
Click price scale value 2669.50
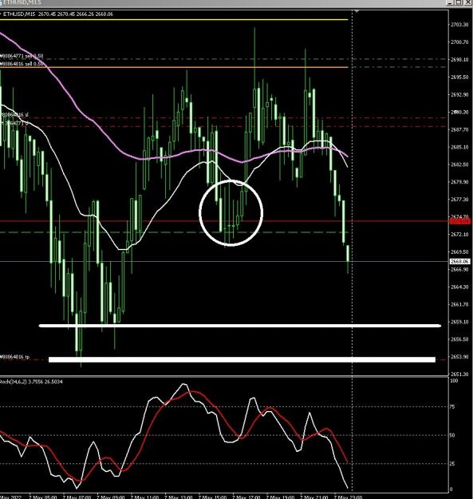click(459, 251)
